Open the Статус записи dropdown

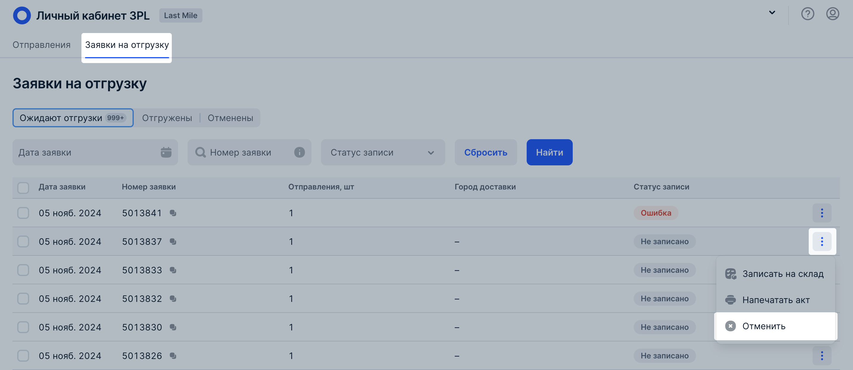pos(383,152)
